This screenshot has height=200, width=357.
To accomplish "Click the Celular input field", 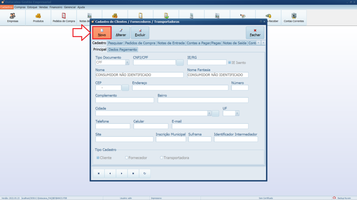I will pyautogui.click(x=151, y=126).
